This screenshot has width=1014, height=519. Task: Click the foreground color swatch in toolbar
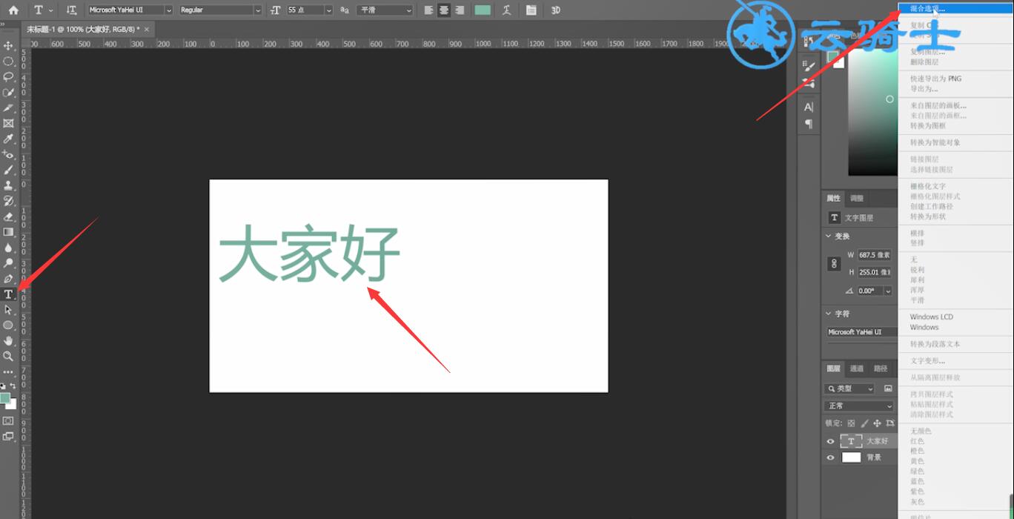5,398
